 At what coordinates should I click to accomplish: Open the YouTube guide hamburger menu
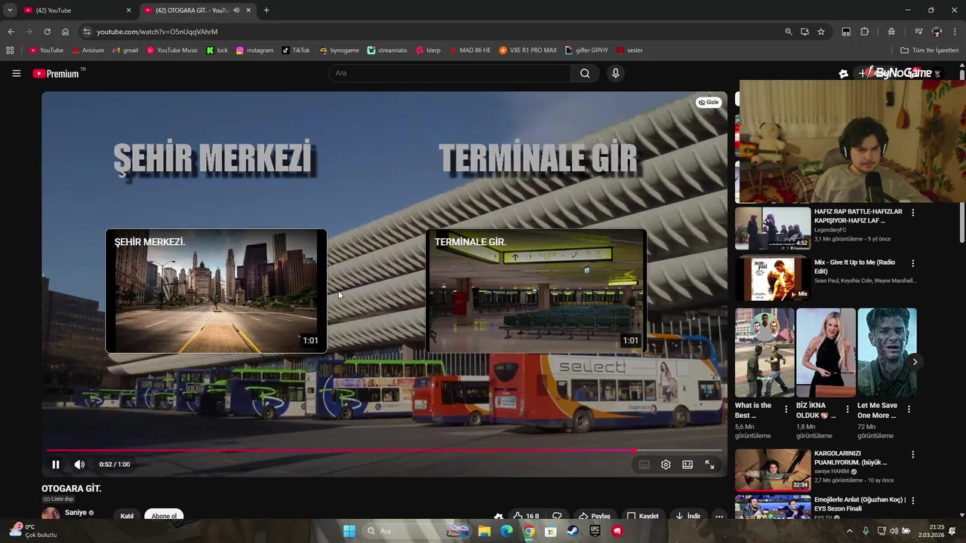click(x=16, y=73)
